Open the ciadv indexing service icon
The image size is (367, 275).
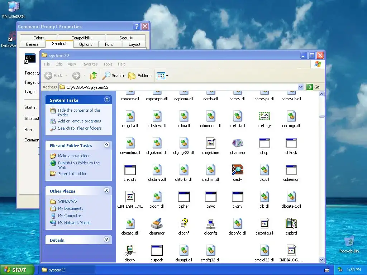click(237, 170)
